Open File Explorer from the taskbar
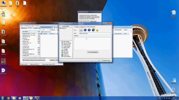Image resolution: width=179 pixels, height=100 pixels. [14, 98]
